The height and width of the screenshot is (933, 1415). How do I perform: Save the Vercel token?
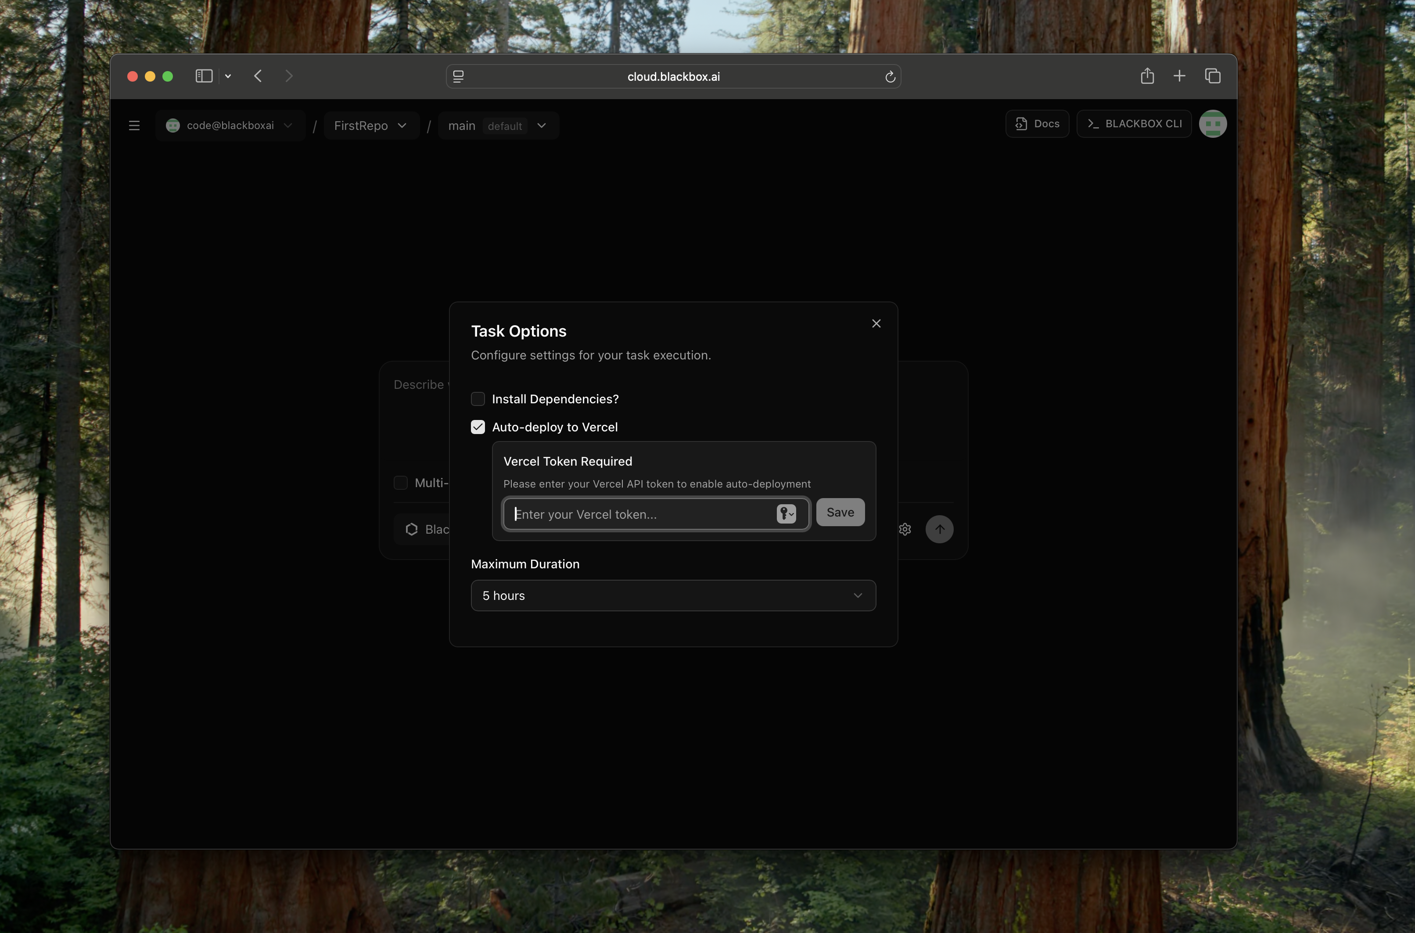(x=840, y=512)
